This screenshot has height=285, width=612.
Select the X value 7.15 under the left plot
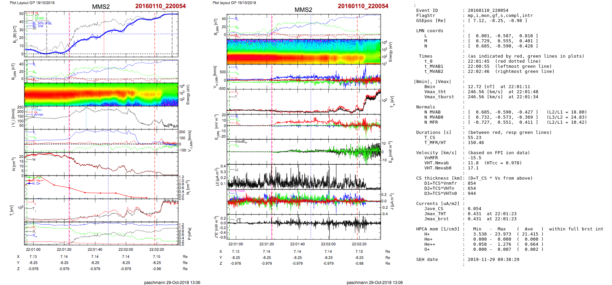(157, 257)
